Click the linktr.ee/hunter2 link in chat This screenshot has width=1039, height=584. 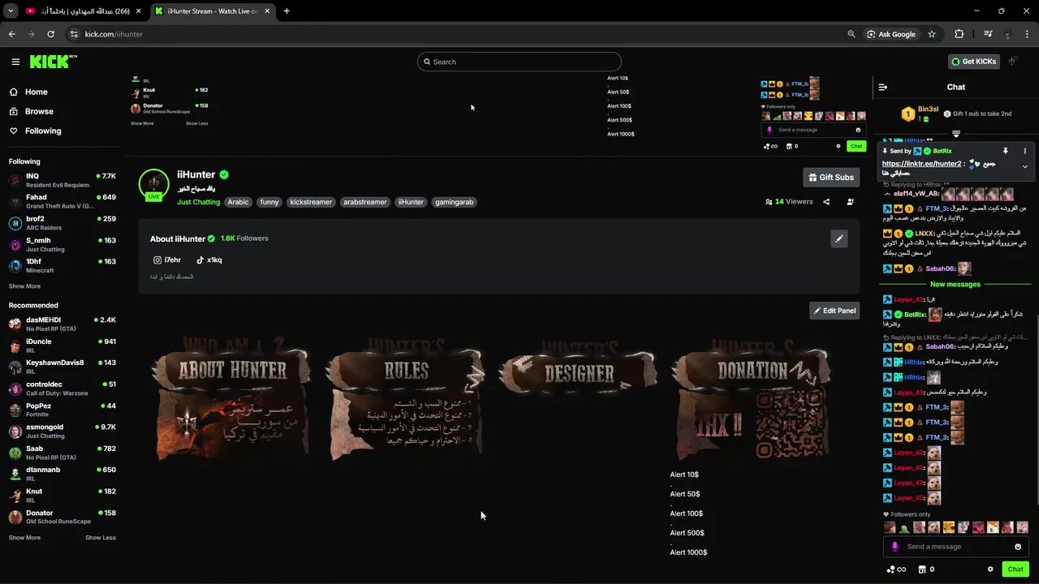point(921,164)
